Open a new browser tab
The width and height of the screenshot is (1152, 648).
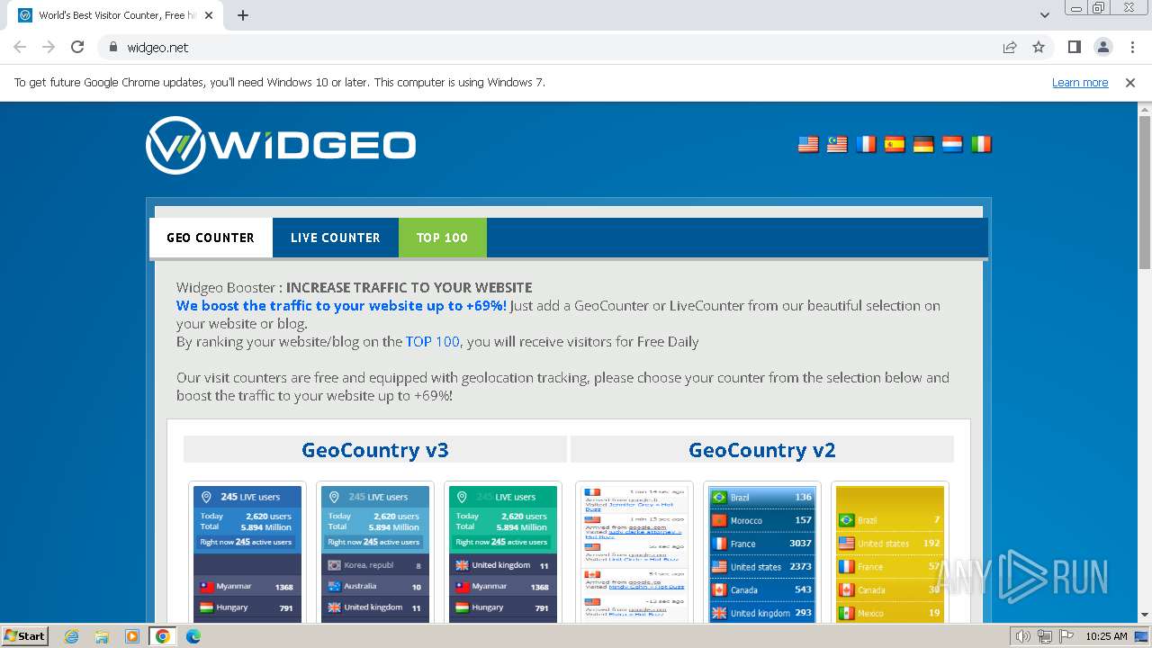point(243,15)
